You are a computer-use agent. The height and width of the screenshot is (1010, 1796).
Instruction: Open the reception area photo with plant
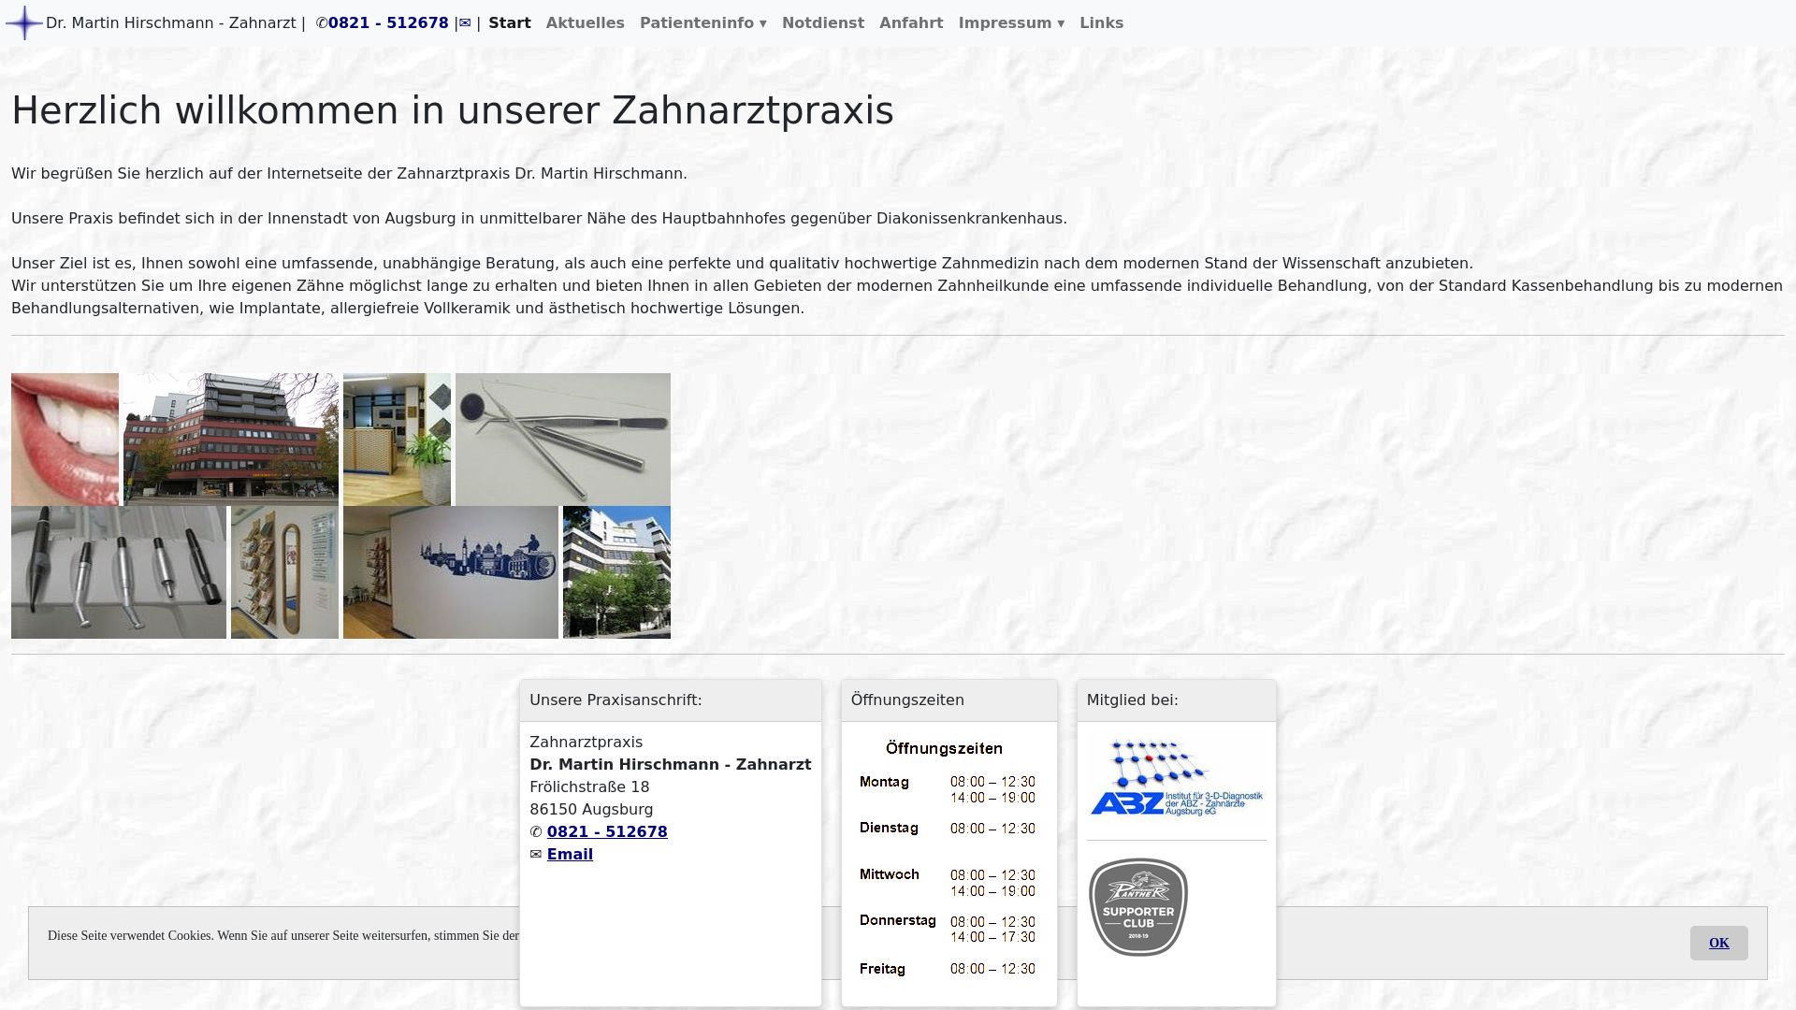pos(397,440)
